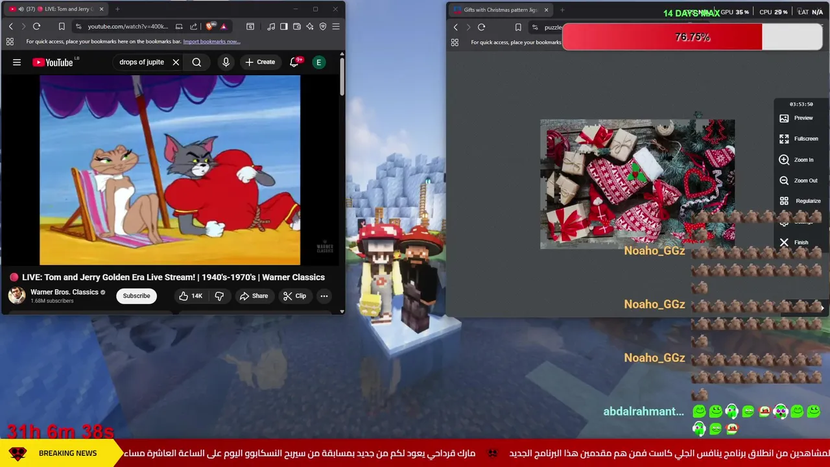Open the apps grid icon in puzzle window bookmarks bar
The height and width of the screenshot is (467, 830).
click(x=455, y=42)
